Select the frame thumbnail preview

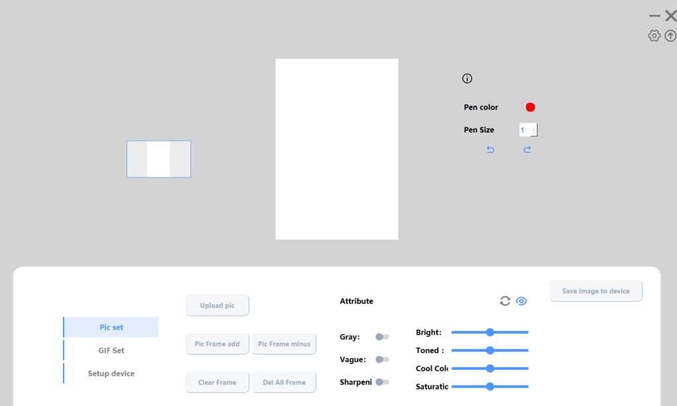pyautogui.click(x=159, y=159)
